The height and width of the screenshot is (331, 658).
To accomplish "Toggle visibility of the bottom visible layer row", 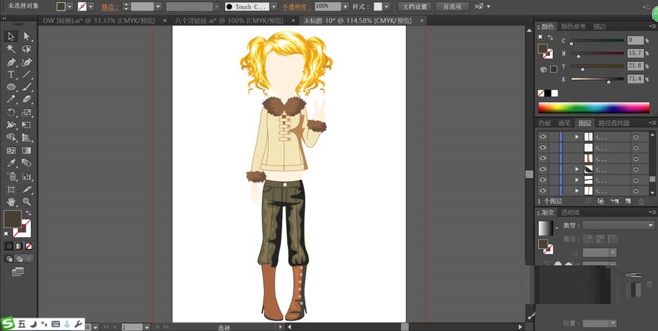I will (543, 190).
